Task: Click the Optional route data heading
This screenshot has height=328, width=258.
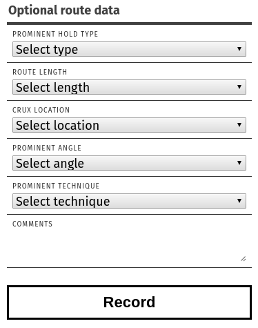Action: click(x=64, y=10)
